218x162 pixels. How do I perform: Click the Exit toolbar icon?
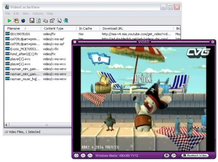click(x=66, y=21)
